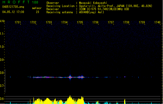
Task: Click the Receiving Location label
Action: coord(60,6)
